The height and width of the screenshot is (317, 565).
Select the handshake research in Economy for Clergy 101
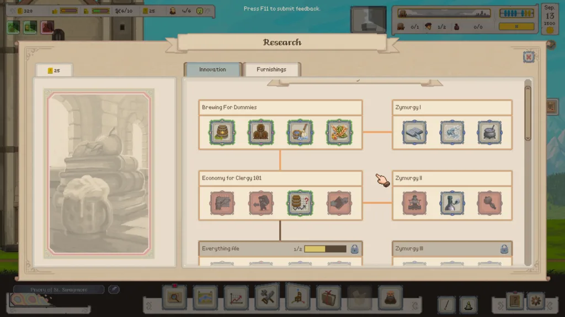click(339, 203)
